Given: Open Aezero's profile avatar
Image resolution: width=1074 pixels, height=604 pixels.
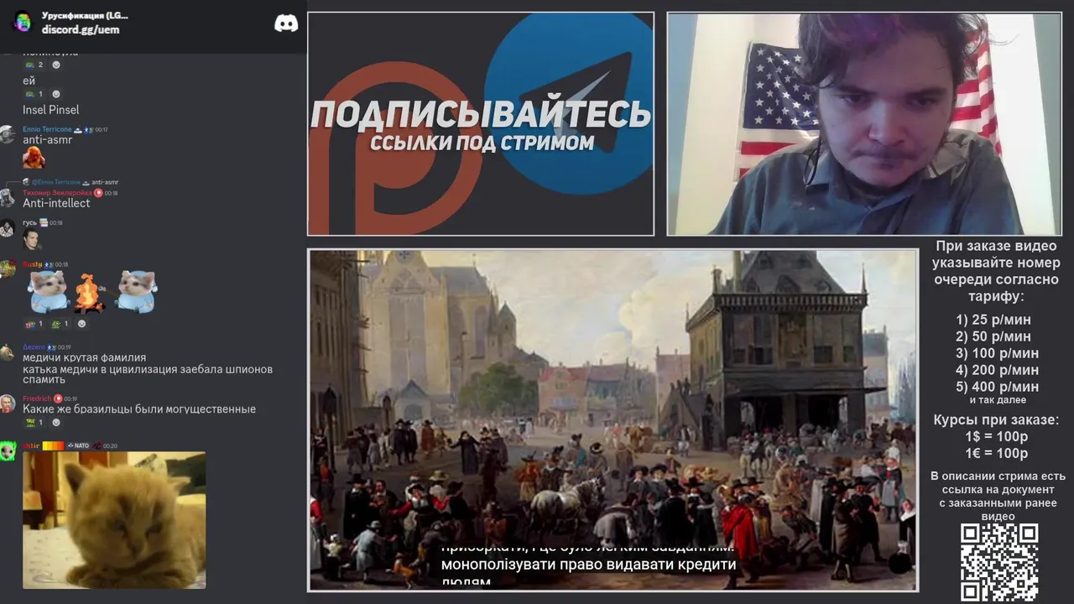Looking at the screenshot, I should pyautogui.click(x=8, y=352).
